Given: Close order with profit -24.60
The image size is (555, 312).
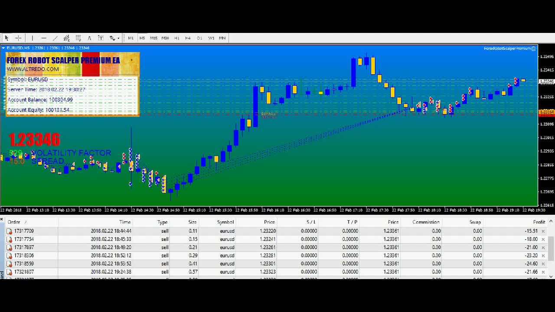Looking at the screenshot, I should (543, 263).
